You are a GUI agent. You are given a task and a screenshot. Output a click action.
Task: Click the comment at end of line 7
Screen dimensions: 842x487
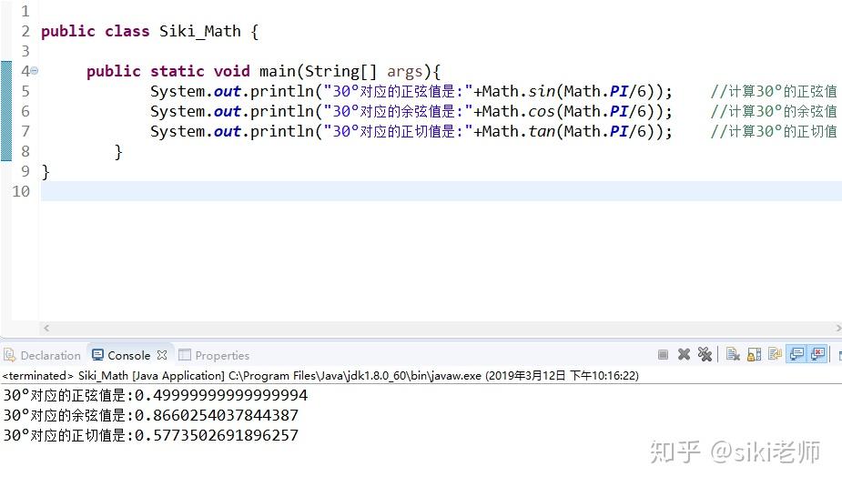pyautogui.click(x=773, y=131)
